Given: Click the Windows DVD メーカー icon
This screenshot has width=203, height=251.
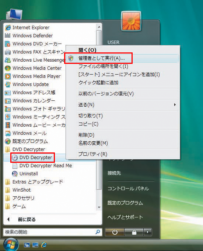Looking at the screenshot, I should click(8, 44).
